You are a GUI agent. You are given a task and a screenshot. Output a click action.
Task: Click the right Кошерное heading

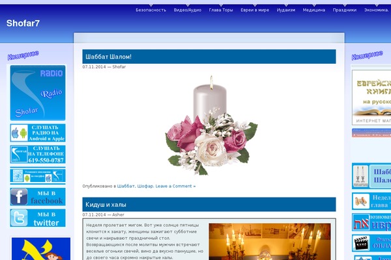pos(367,55)
